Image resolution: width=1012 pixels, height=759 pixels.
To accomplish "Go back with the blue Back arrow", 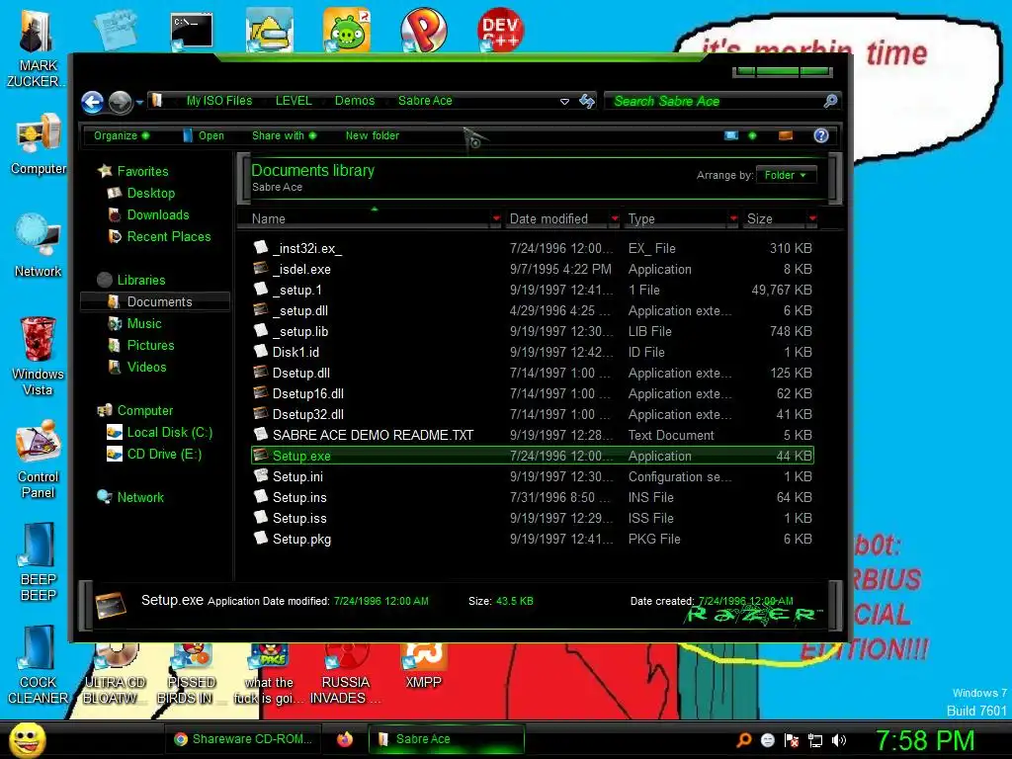I will point(92,102).
